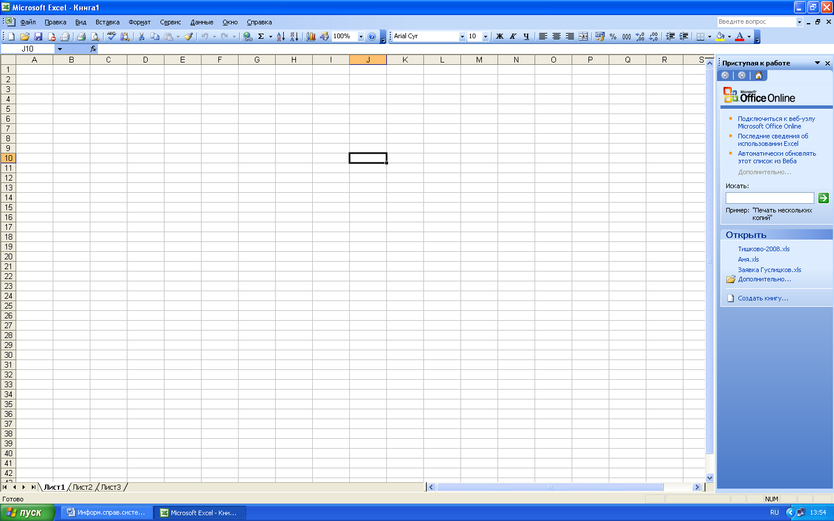The height and width of the screenshot is (521, 834).
Task: Activate the Format Painter brush
Action: click(189, 36)
